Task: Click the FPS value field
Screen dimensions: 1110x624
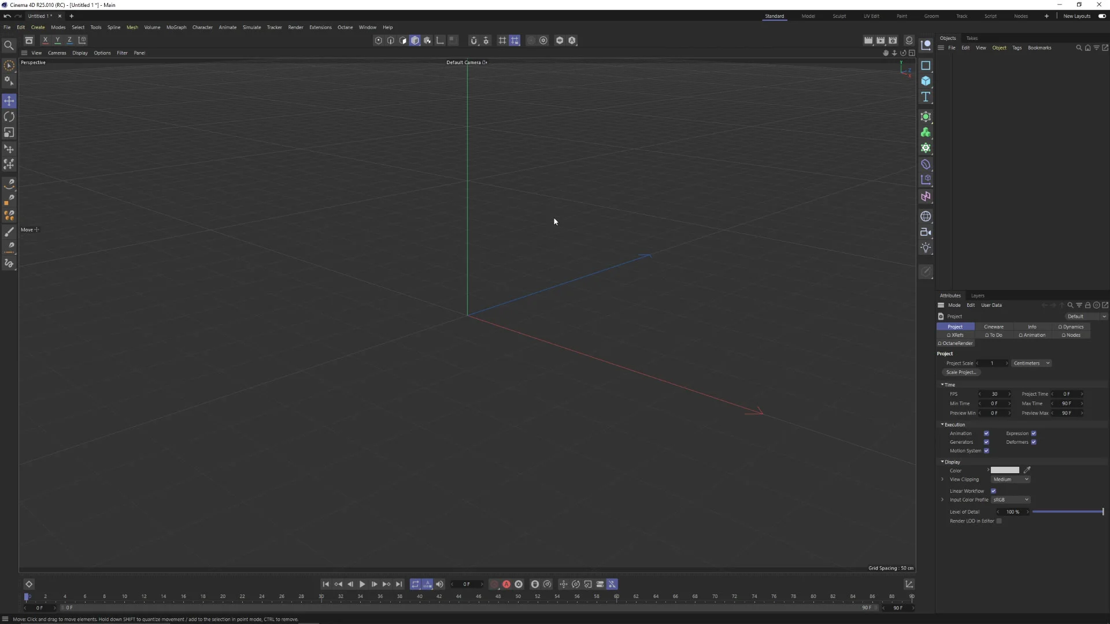Action: pyautogui.click(x=994, y=395)
